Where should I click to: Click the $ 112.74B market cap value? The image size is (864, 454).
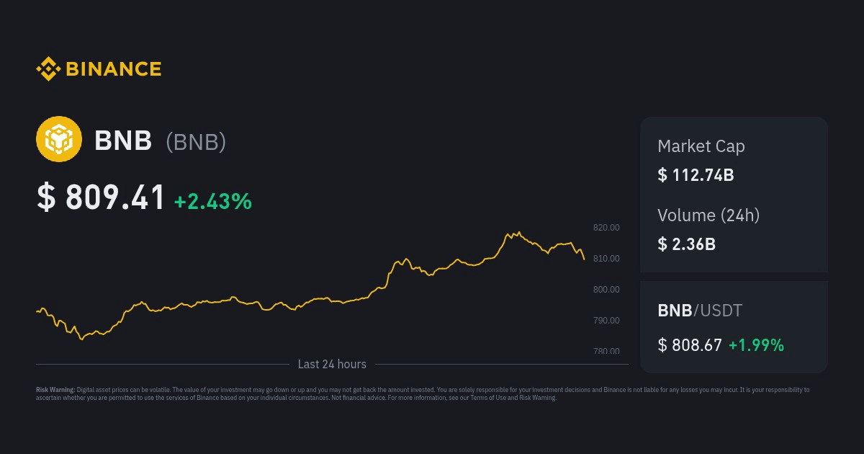(696, 175)
